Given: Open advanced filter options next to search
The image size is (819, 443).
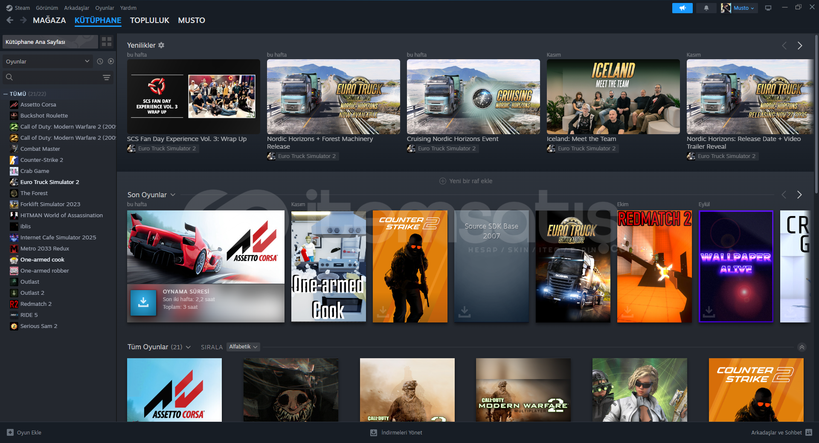Looking at the screenshot, I should [107, 77].
